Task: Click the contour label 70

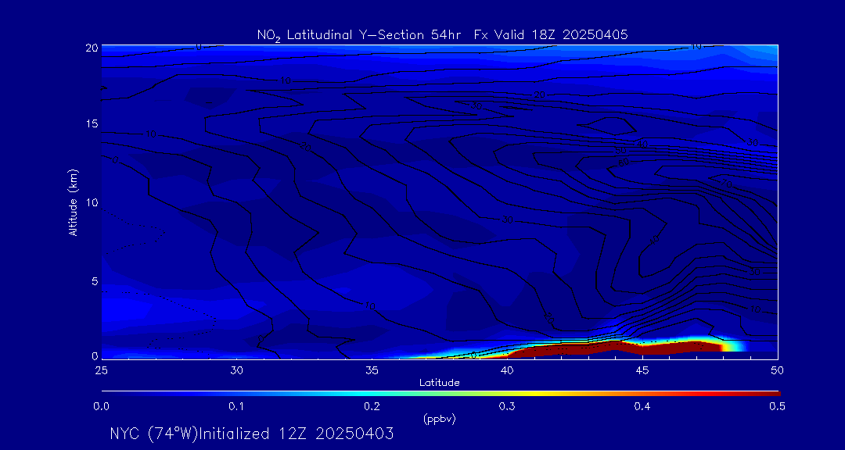Action: [726, 185]
